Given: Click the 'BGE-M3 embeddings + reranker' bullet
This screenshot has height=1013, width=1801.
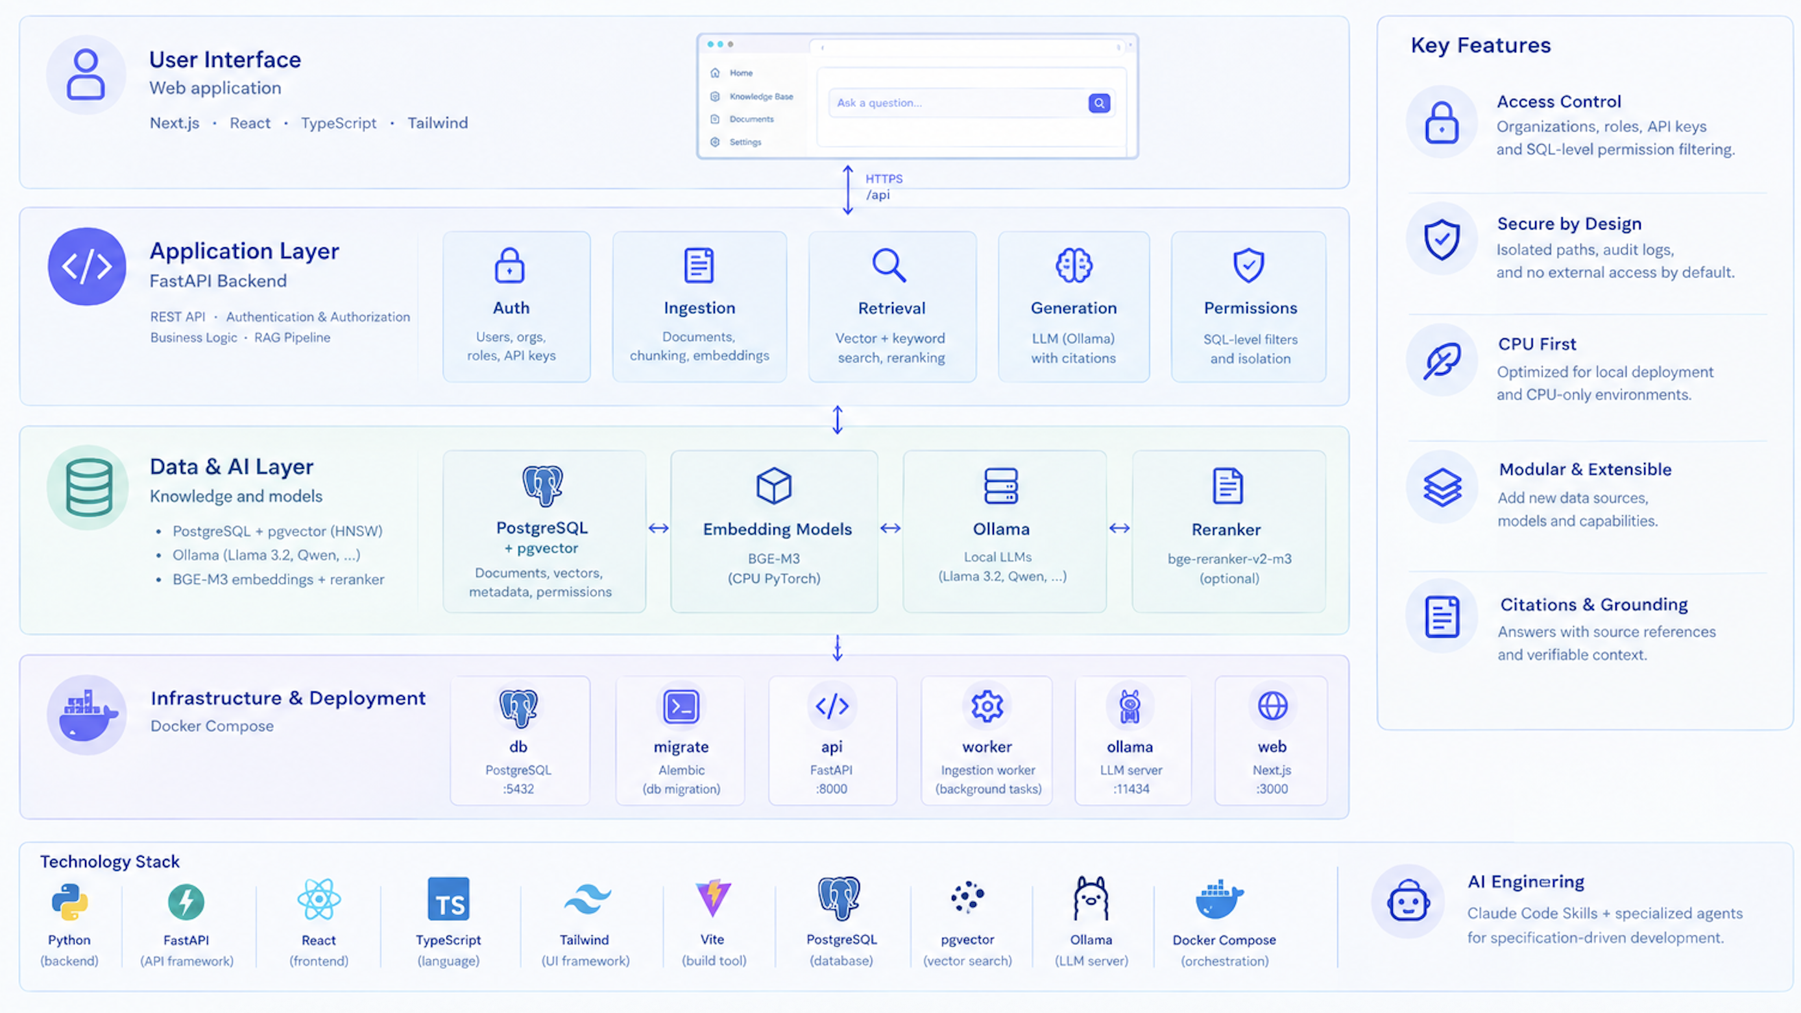Looking at the screenshot, I should (278, 580).
